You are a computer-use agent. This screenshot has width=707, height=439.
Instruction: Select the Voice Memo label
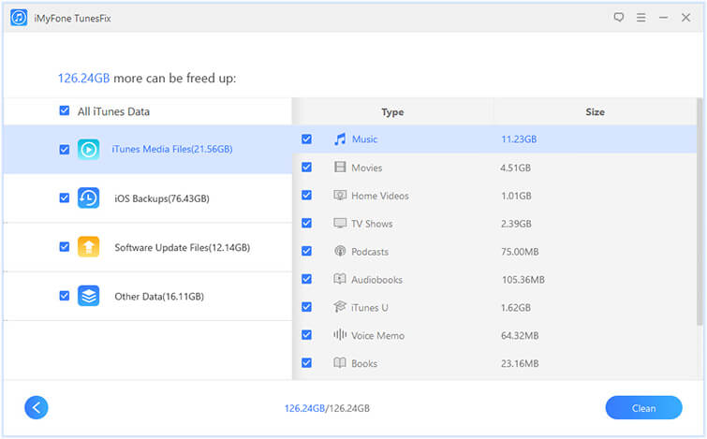point(378,335)
